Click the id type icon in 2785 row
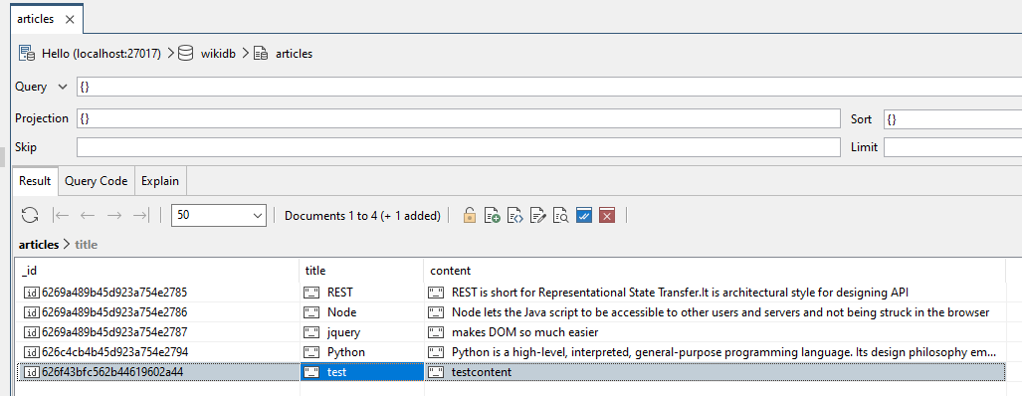 [x=31, y=293]
